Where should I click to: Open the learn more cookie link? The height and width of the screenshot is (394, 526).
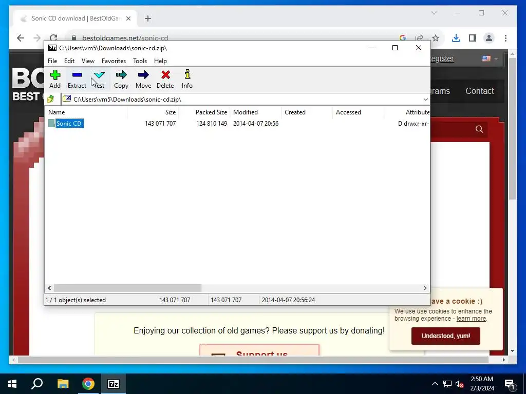coord(471,319)
